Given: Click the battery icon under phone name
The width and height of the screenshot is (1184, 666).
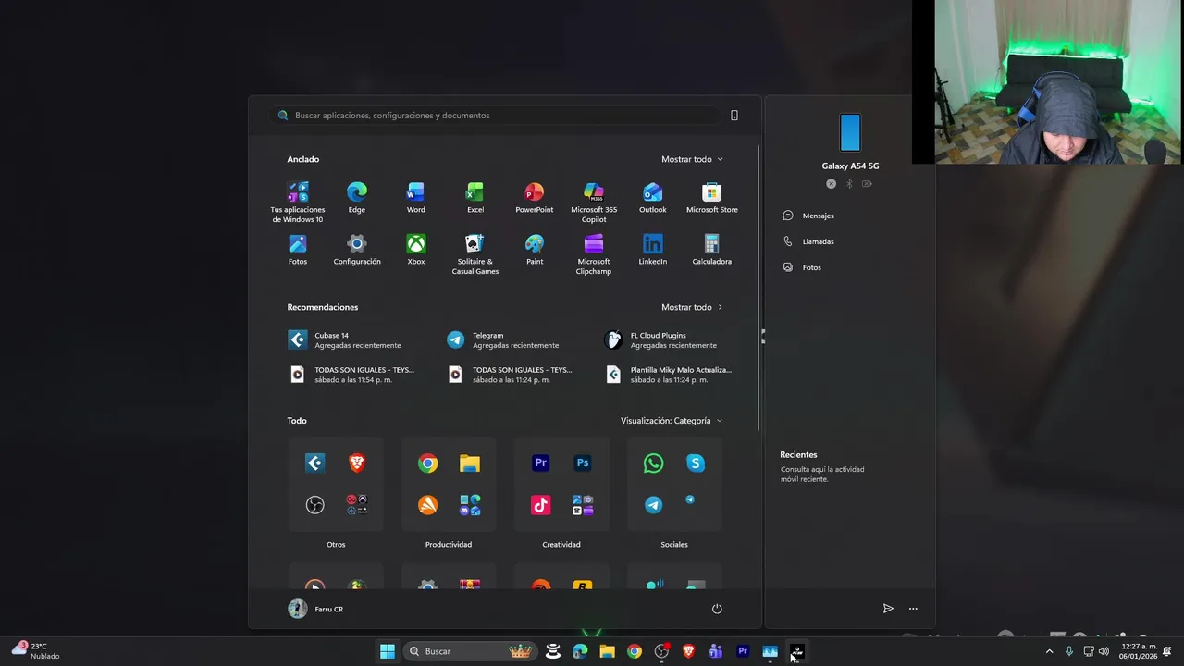Looking at the screenshot, I should coord(867,184).
